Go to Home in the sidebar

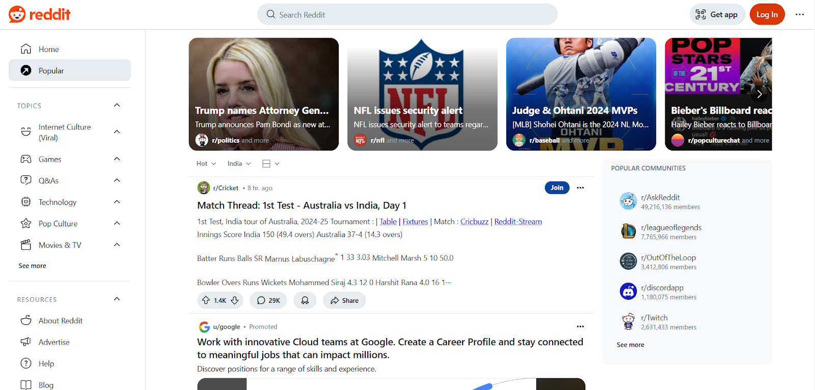(x=70, y=49)
